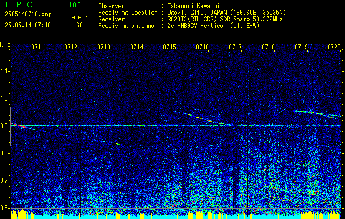Click the 0720 time marker
The width and height of the screenshot is (345, 219).
pyautogui.click(x=334, y=47)
